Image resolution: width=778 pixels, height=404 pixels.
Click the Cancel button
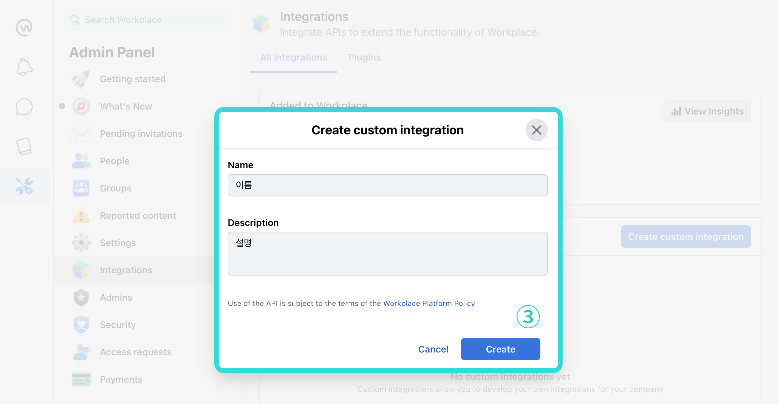pyautogui.click(x=433, y=349)
